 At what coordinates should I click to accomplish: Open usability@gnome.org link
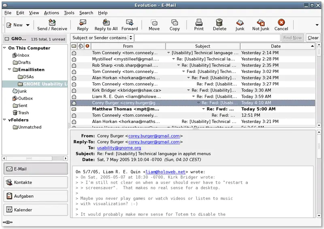pos(119,148)
